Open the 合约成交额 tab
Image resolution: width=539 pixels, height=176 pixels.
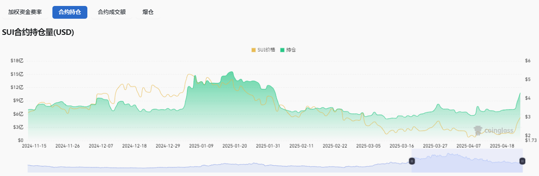pos(112,12)
